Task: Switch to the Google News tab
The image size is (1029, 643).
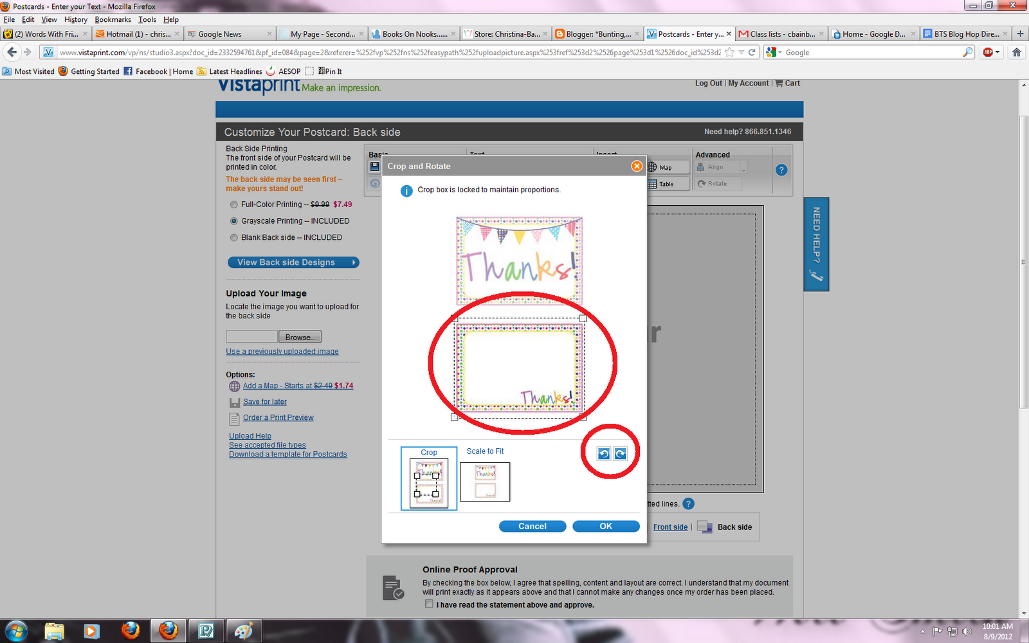Action: (x=230, y=34)
